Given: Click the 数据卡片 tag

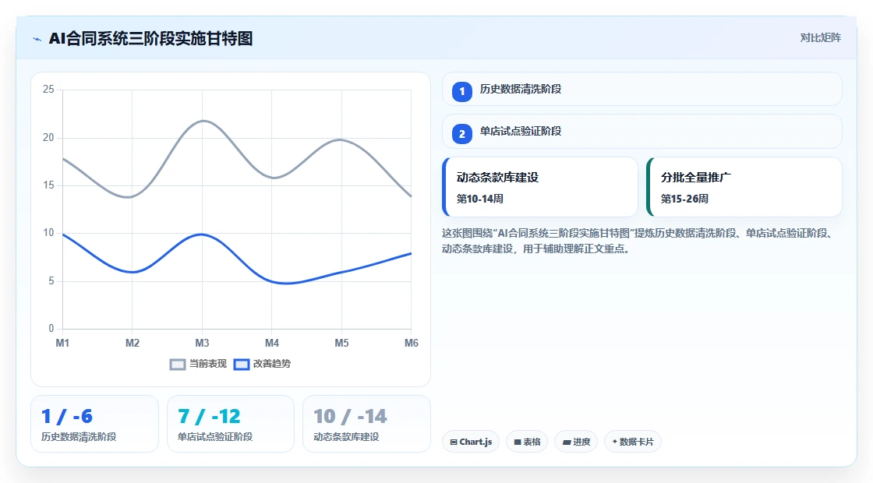Looking at the screenshot, I should point(632,442).
